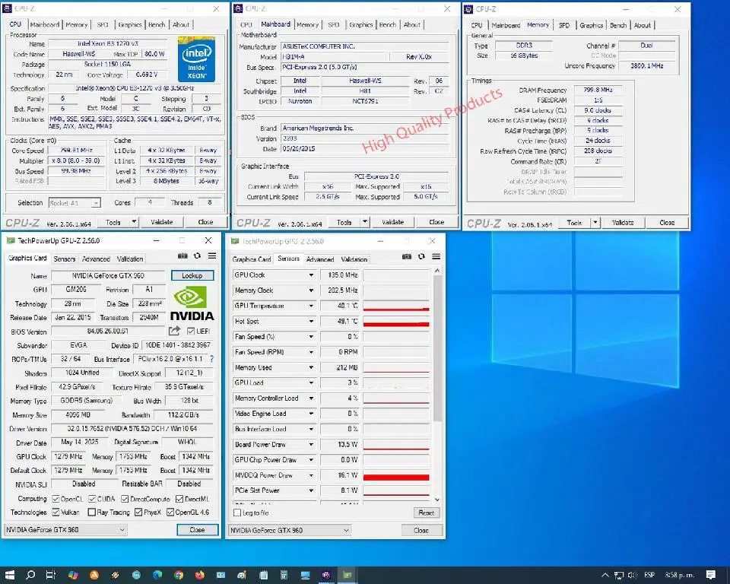Expand Tools dropdown arrow in CPU-Z CPU window

click(134, 222)
